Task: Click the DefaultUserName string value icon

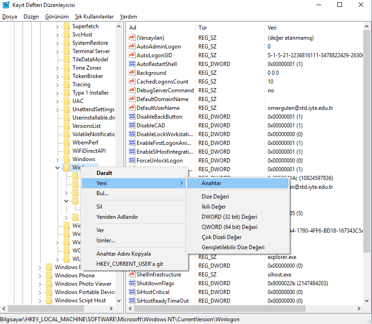Action: tap(132, 108)
